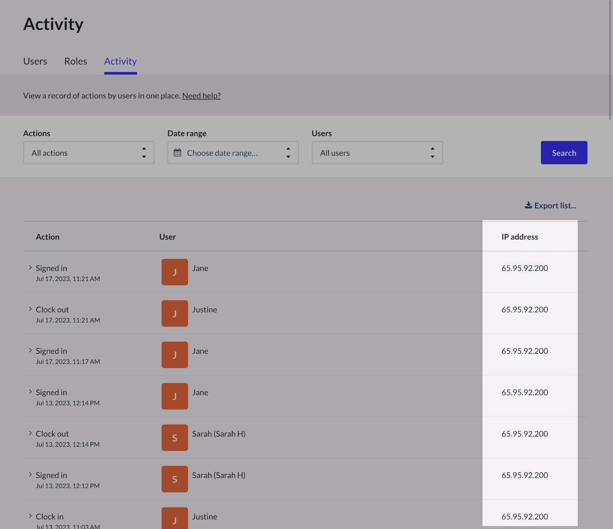The width and height of the screenshot is (613, 529).
Task: Click Sarah's avatar on the 12:14 PM Clock out row
Action: 175,438
